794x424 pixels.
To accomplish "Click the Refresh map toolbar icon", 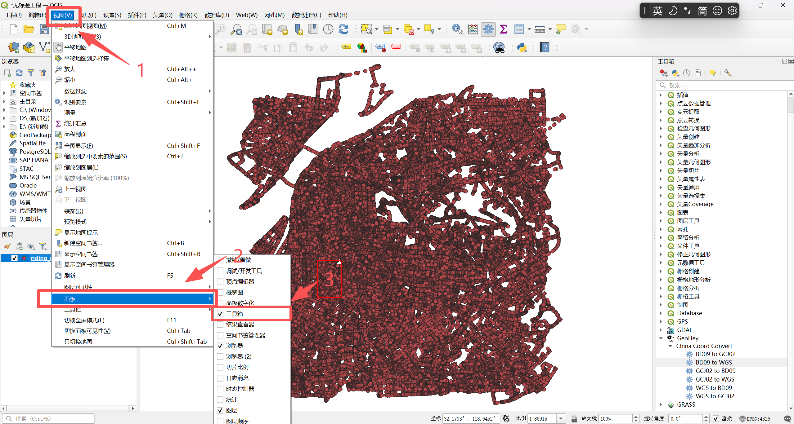I will 343,29.
